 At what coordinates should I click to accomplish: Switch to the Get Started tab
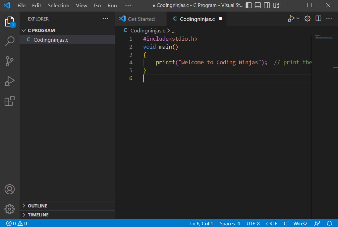141,19
